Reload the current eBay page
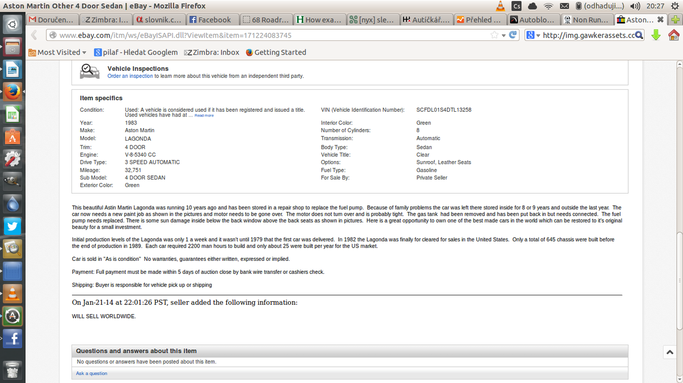 click(x=513, y=35)
